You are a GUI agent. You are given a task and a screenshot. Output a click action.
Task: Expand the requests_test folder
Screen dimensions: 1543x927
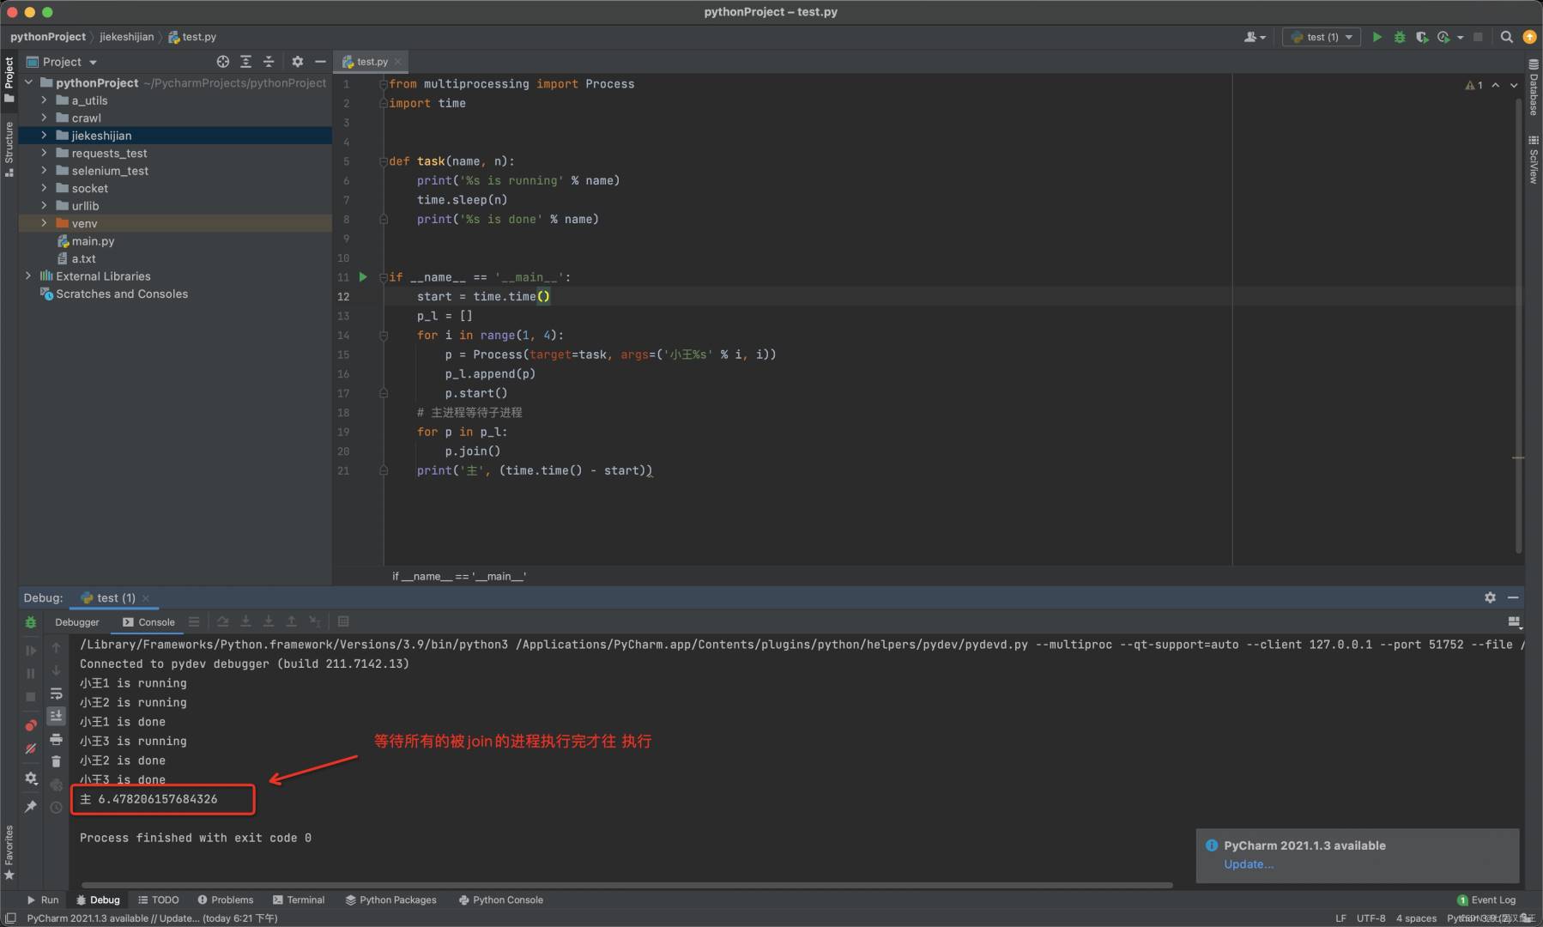pos(44,153)
